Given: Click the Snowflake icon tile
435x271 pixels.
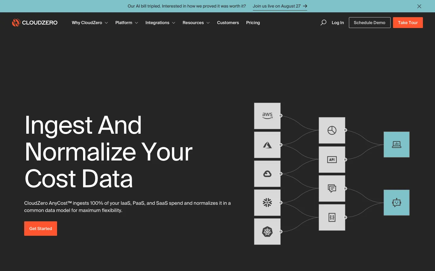Looking at the screenshot, I should (267, 203).
